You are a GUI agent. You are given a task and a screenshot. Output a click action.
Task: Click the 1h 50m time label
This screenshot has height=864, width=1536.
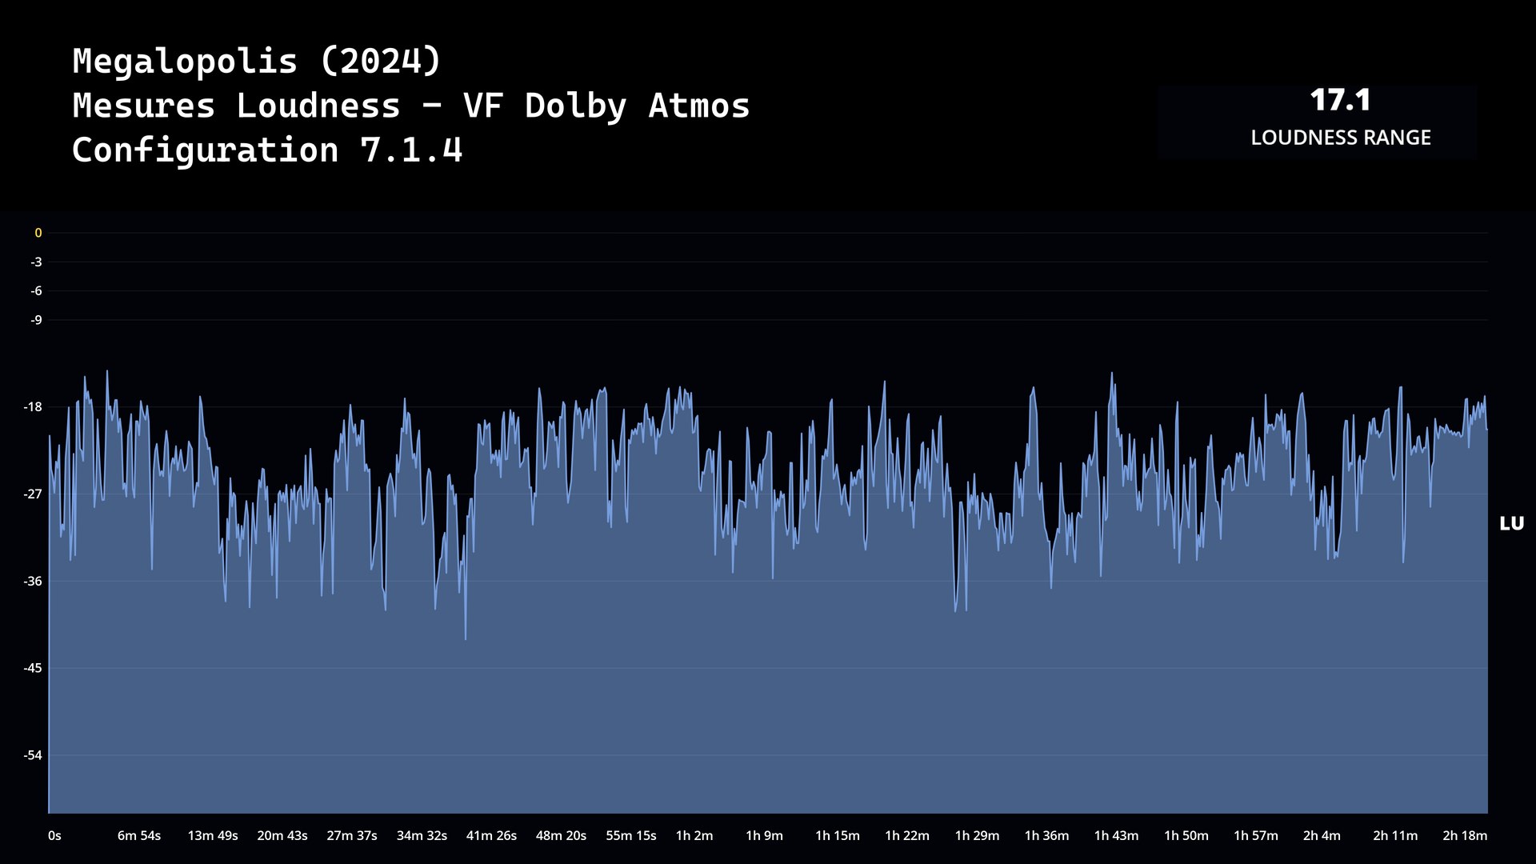tap(1186, 835)
